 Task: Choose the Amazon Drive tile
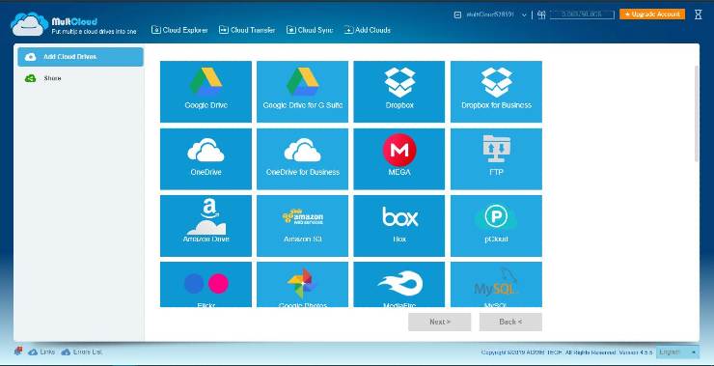[x=206, y=226]
